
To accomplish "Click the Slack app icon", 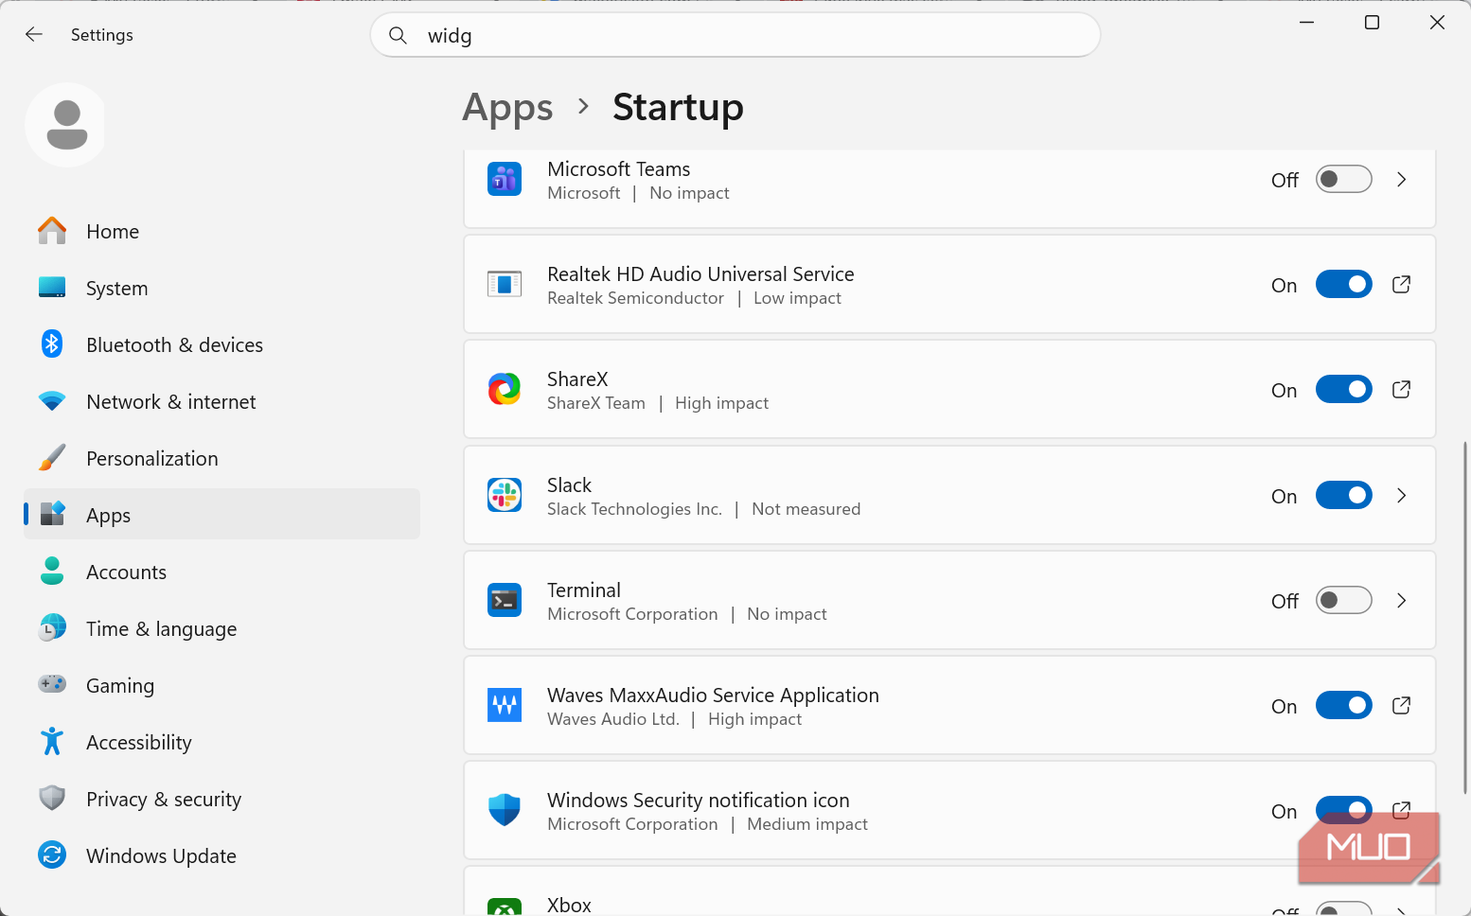I will coord(505,495).
